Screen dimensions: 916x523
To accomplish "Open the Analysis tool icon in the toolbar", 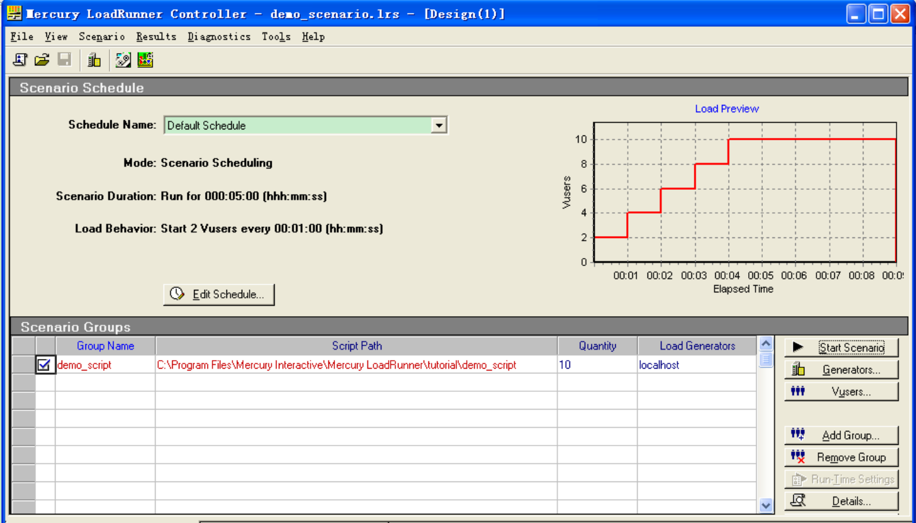I will [145, 60].
